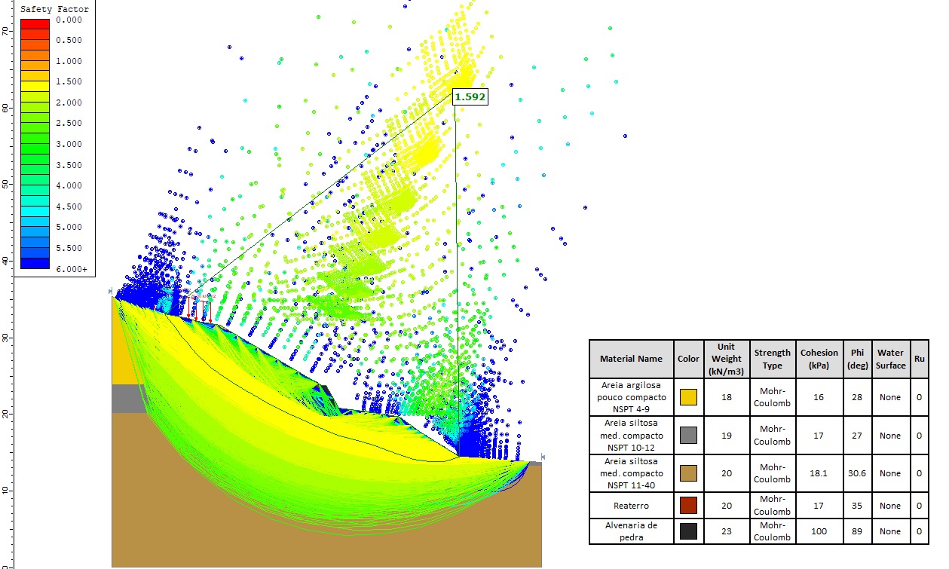Click the 1.500 value in the legend
949x569 pixels.
[69, 81]
